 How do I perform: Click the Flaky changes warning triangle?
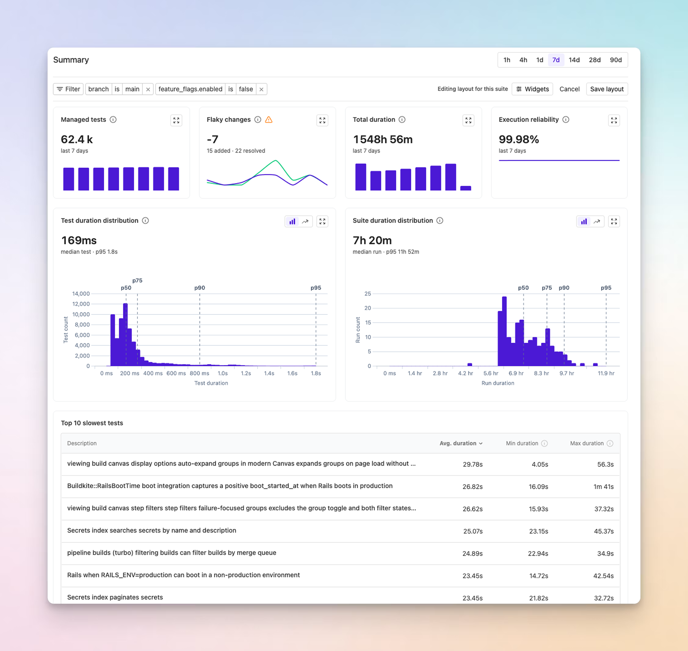[x=269, y=119]
